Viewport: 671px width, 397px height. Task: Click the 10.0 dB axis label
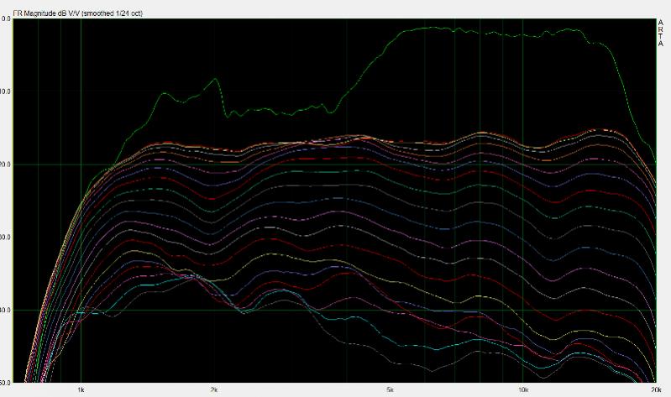(6, 91)
